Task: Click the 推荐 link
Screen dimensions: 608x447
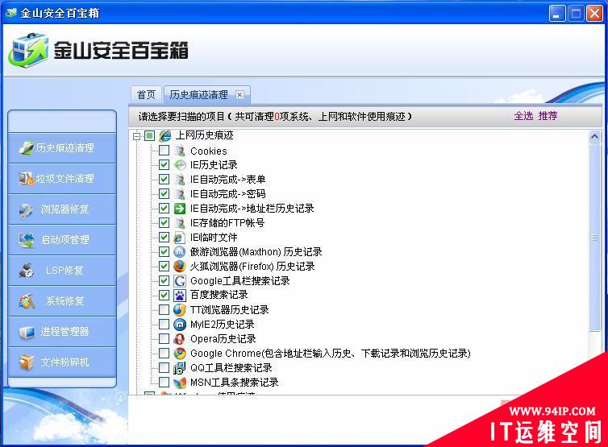Action: pos(548,116)
